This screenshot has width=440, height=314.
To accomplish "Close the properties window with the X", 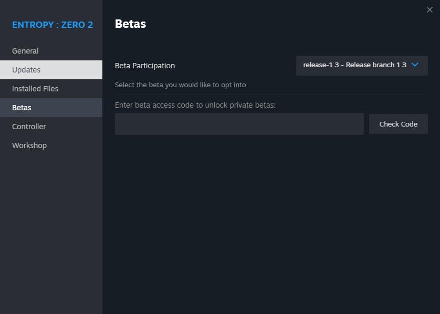I will point(429,10).
